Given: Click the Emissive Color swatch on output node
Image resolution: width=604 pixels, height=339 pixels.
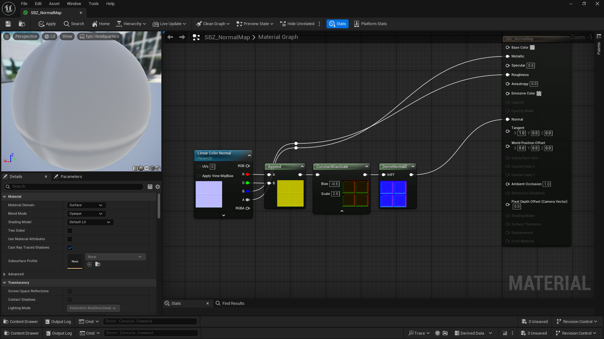Looking at the screenshot, I should coord(539,94).
